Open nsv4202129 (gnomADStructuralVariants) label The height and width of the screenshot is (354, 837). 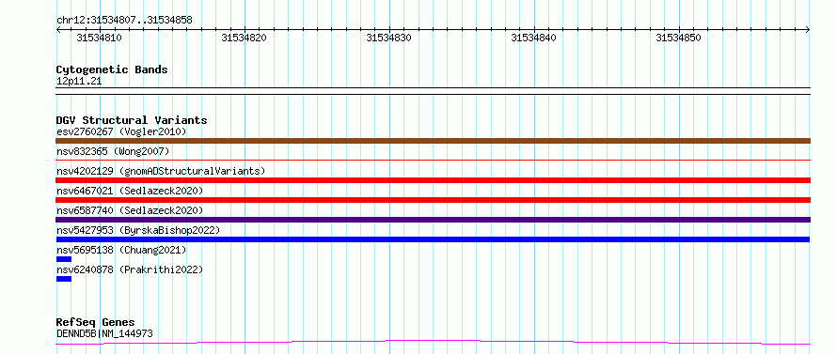[x=161, y=171]
